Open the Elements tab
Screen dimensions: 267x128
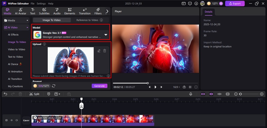pyautogui.click(x=70, y=11)
